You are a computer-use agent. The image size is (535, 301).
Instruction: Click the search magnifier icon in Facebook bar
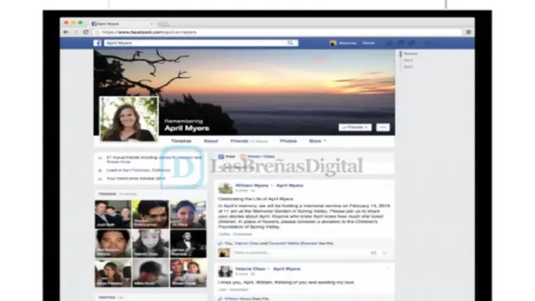click(x=290, y=43)
